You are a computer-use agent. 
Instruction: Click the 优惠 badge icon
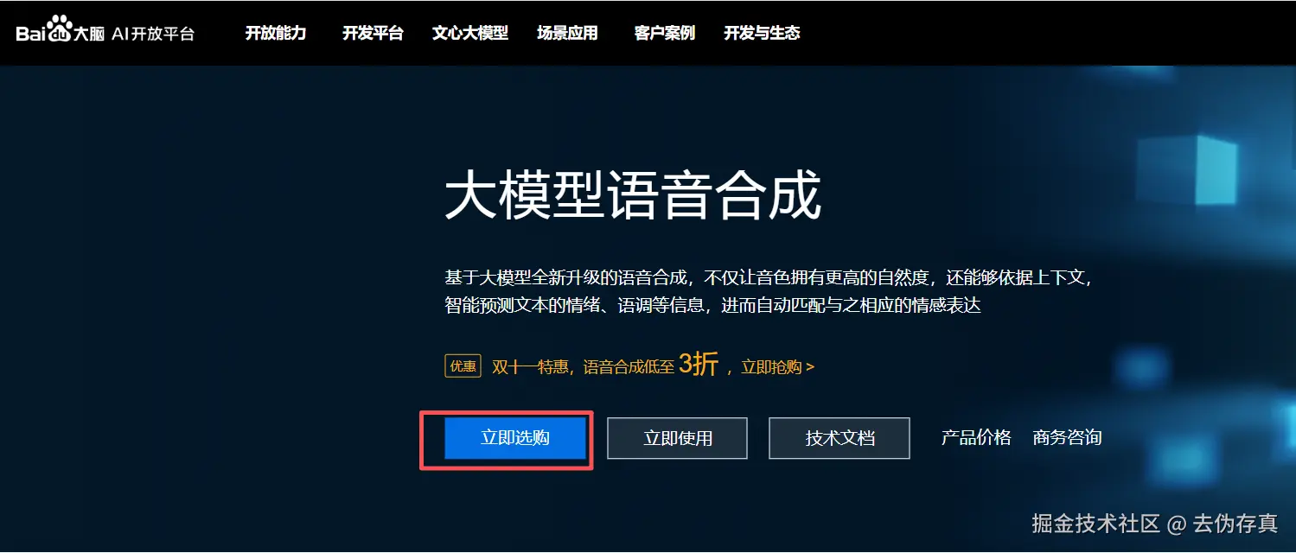click(x=463, y=366)
